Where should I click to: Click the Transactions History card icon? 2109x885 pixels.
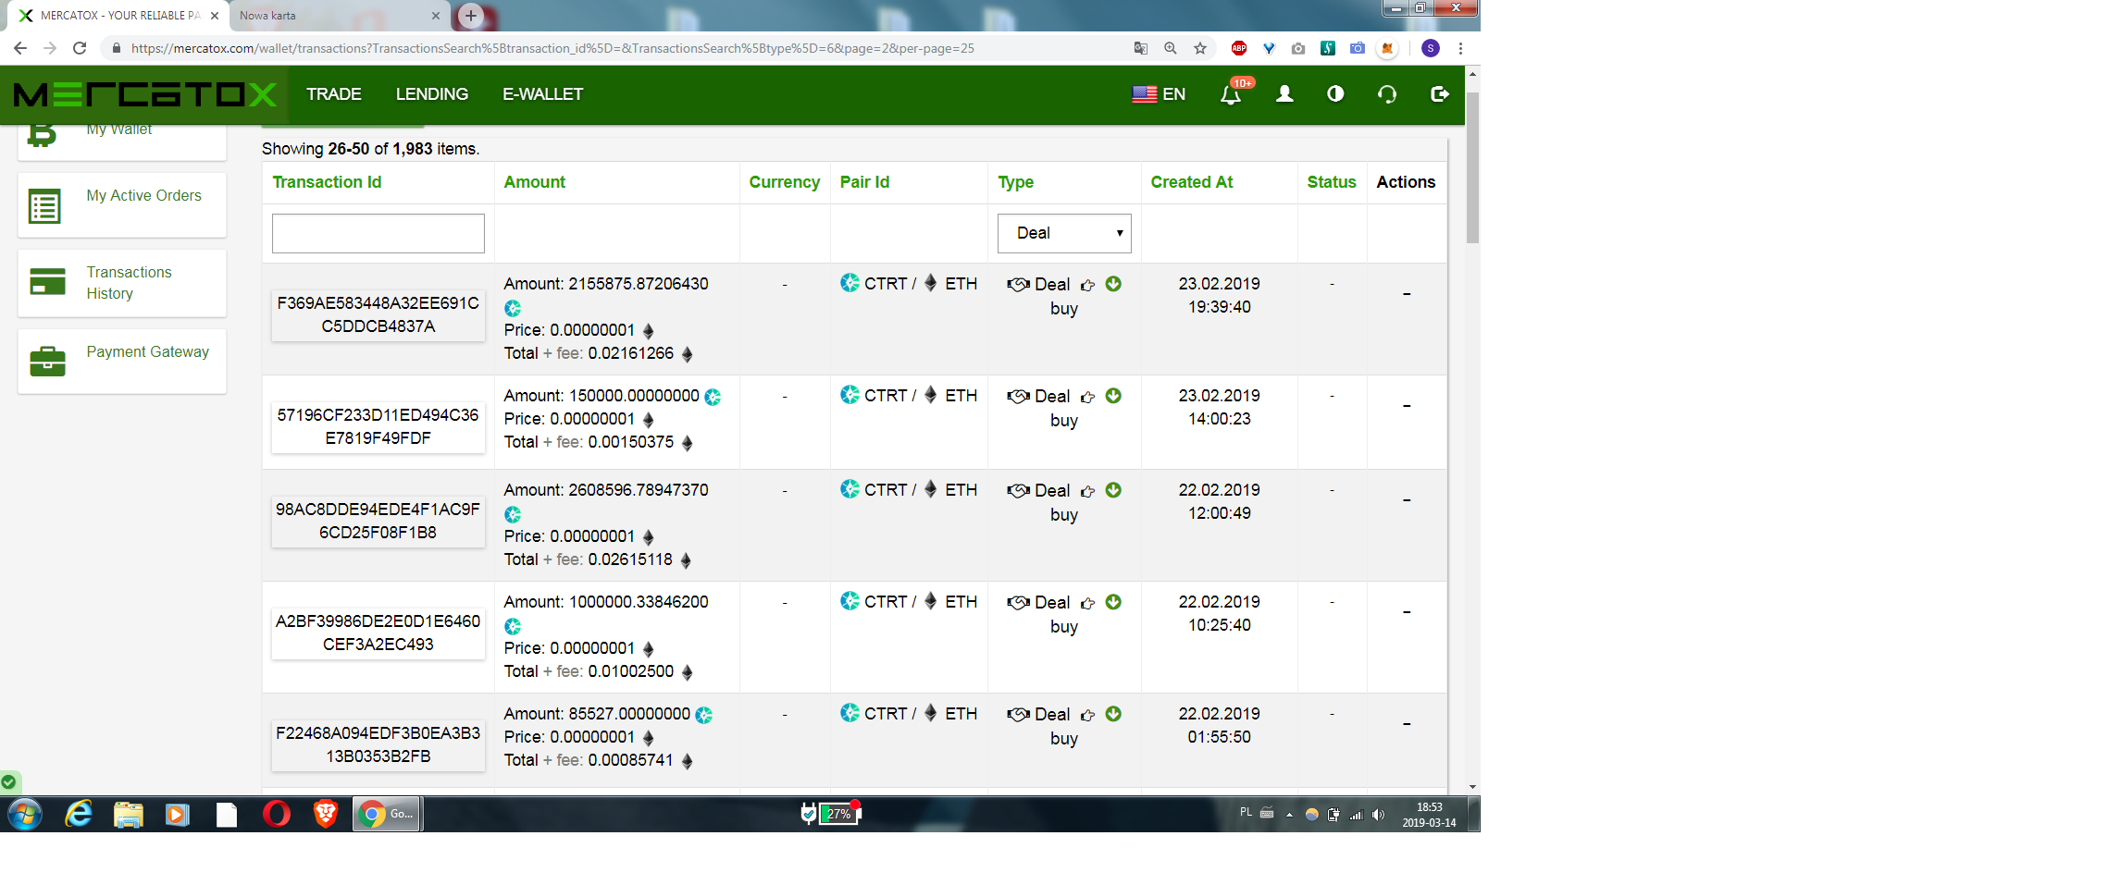pyautogui.click(x=47, y=281)
